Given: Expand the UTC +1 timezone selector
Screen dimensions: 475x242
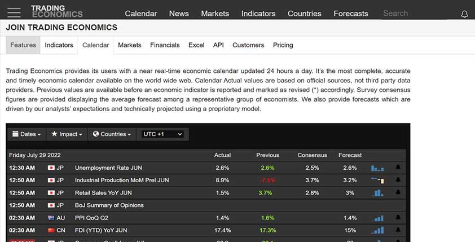Looking at the screenshot, I should (162, 134).
